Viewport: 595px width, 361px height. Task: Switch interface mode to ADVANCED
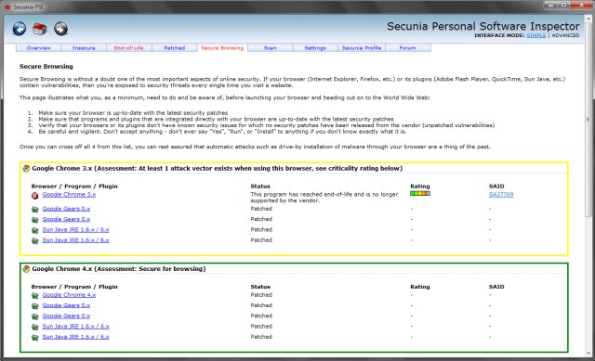pyautogui.click(x=565, y=35)
